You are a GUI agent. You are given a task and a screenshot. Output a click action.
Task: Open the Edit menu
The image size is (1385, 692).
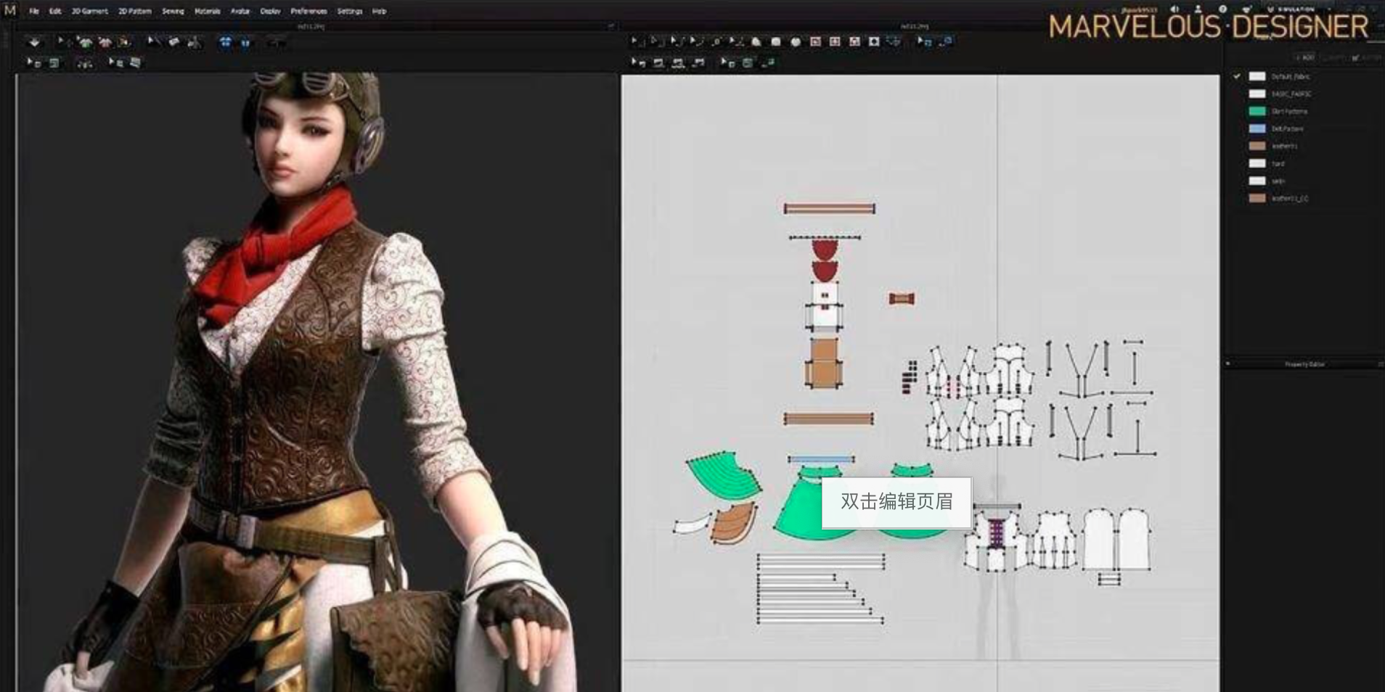click(x=55, y=11)
